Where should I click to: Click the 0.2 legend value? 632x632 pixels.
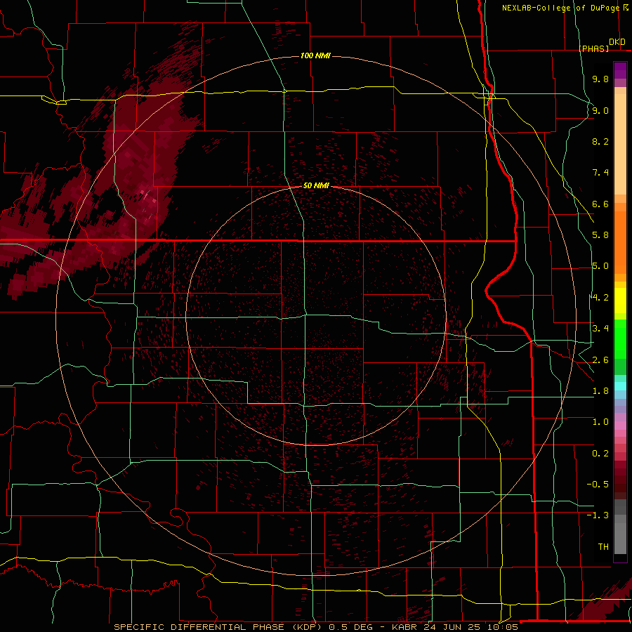click(600, 454)
